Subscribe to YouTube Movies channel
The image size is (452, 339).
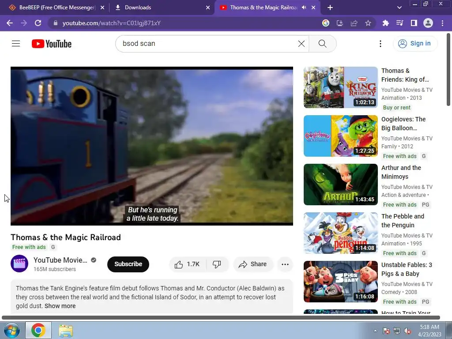(128, 264)
